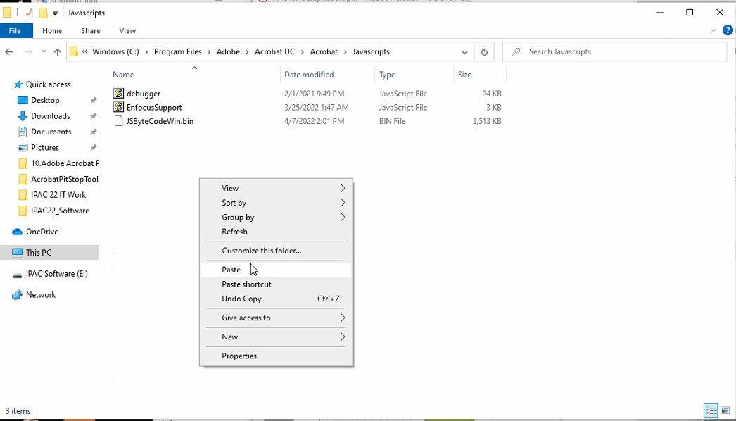Click the File ribbon button
The width and height of the screenshot is (736, 421).
point(15,31)
